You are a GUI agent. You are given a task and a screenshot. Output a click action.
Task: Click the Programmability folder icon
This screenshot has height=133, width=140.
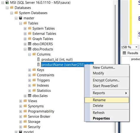(25, 111)
